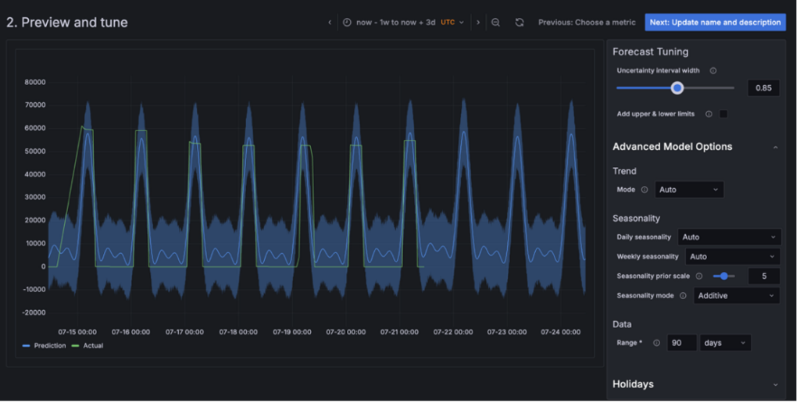Viewport: 800px width, 403px height.
Task: Click the 07-15 00:00 axis label
Action: [77, 333]
